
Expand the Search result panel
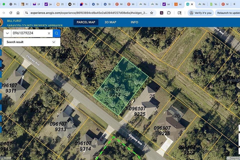point(54,42)
